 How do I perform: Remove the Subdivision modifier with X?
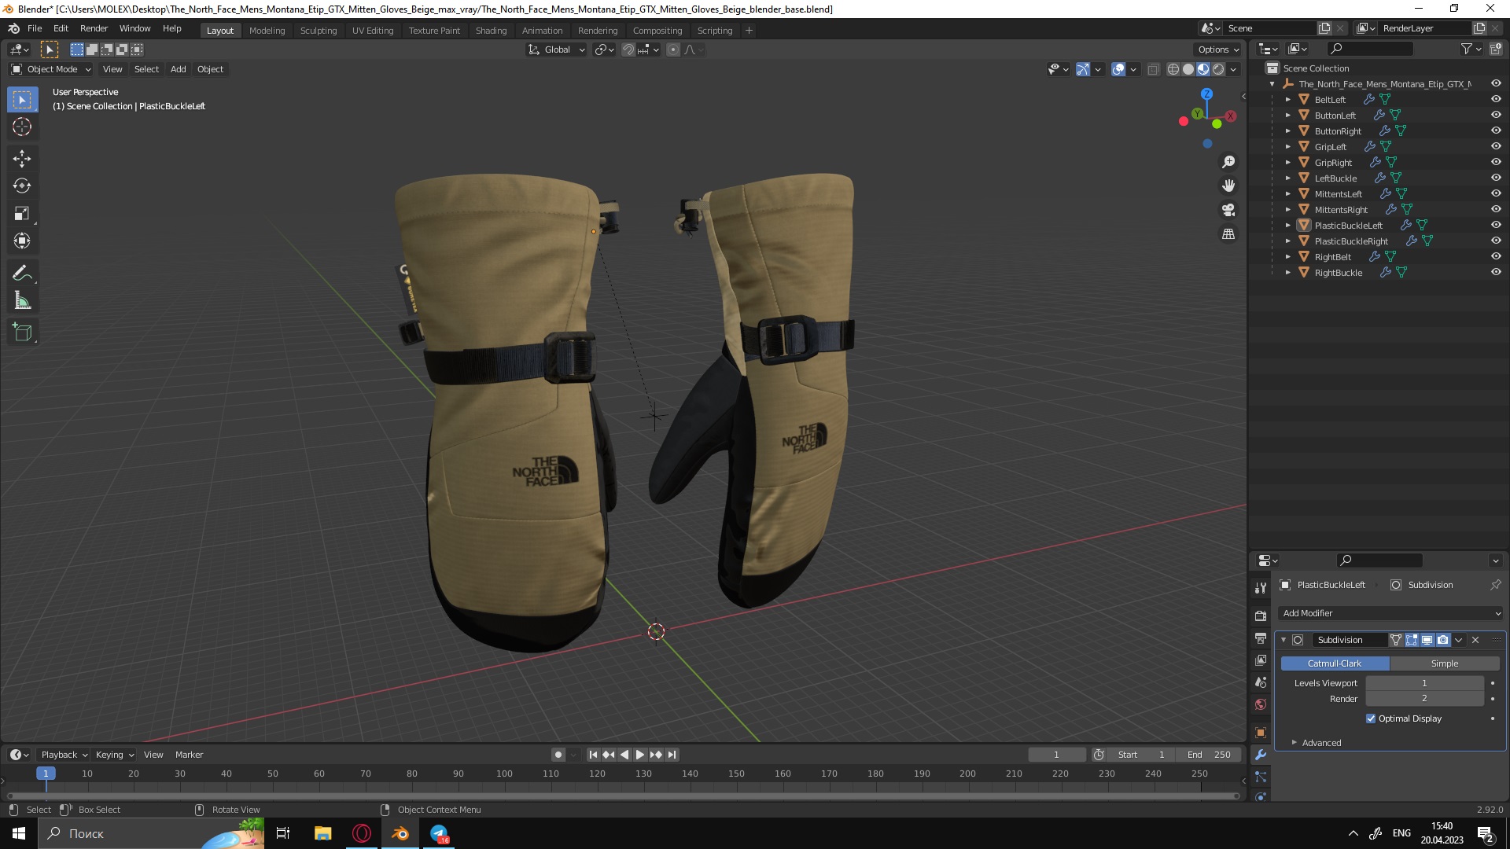click(1475, 640)
